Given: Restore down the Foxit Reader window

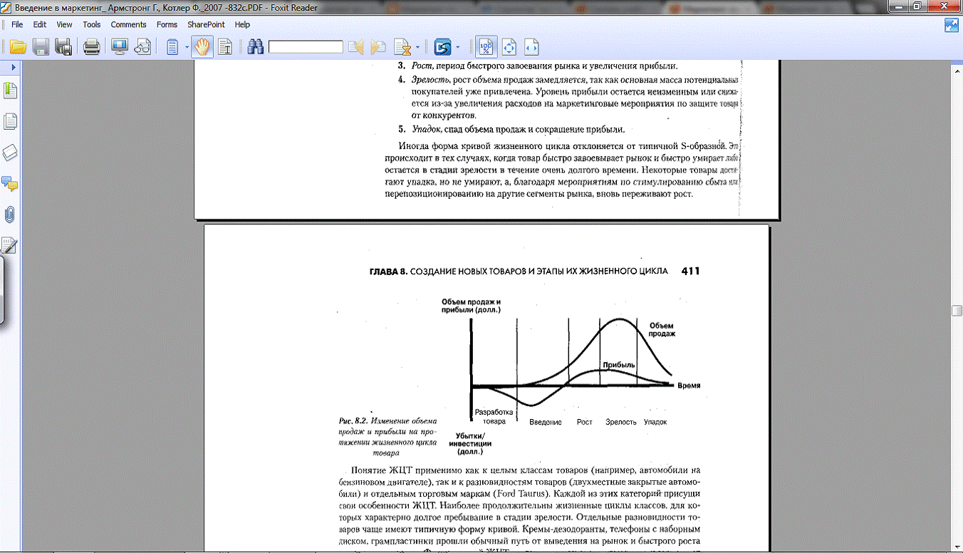Looking at the screenshot, I should 917,6.
